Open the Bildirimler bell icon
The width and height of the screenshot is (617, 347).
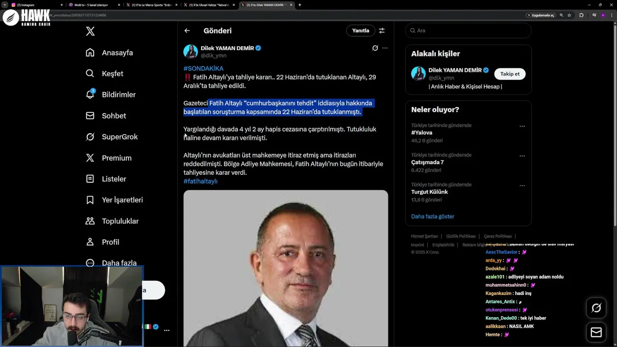(90, 94)
